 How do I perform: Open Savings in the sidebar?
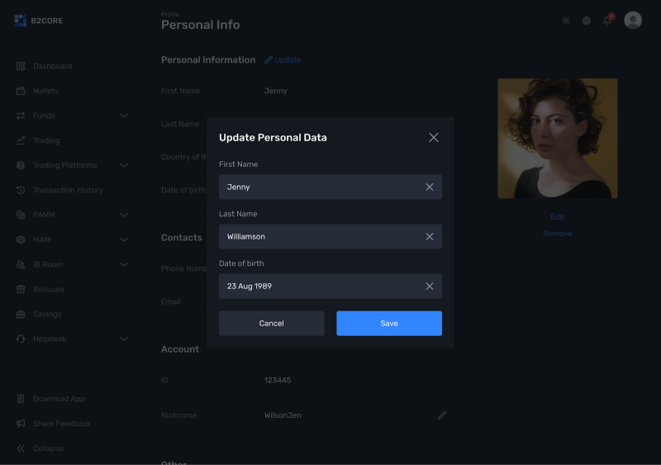pos(47,314)
